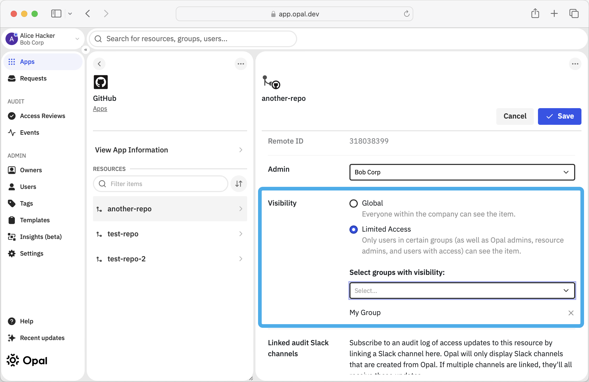Image resolution: width=589 pixels, height=382 pixels.
Task: Collapse the sidebar with double-chevron button
Action: 86,50
